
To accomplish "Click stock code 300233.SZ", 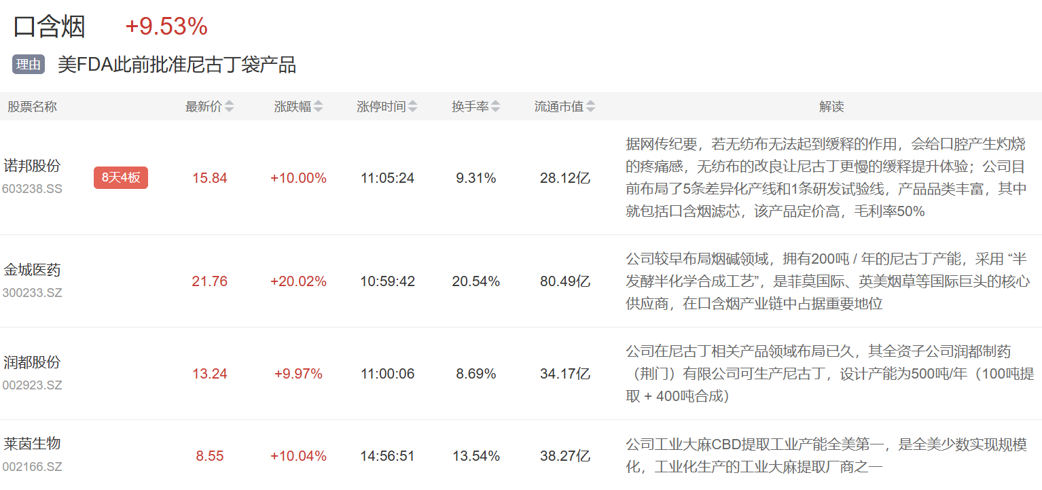I will (x=32, y=293).
